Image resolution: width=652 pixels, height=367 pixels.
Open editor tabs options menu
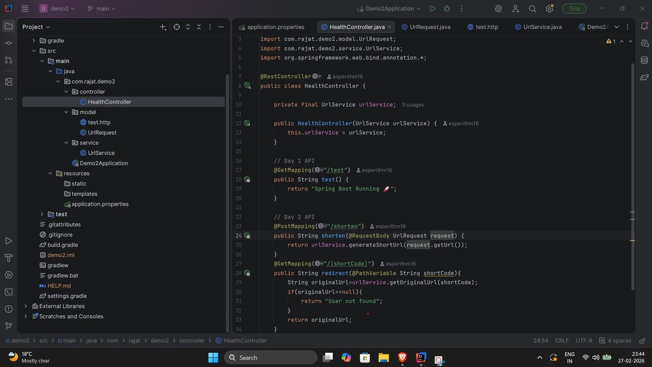point(628,27)
